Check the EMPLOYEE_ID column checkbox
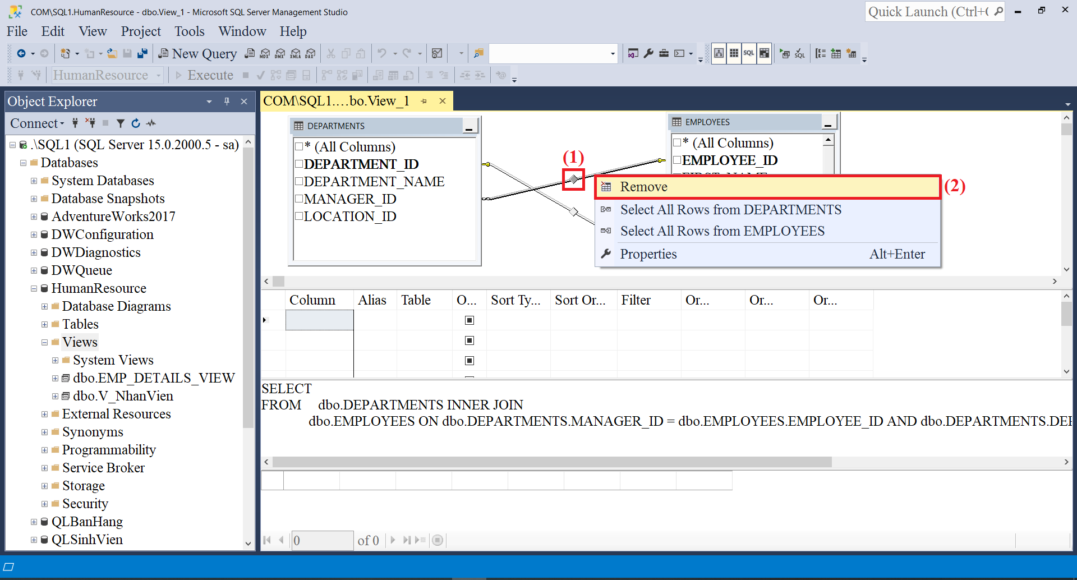The image size is (1077, 580). 677,160
